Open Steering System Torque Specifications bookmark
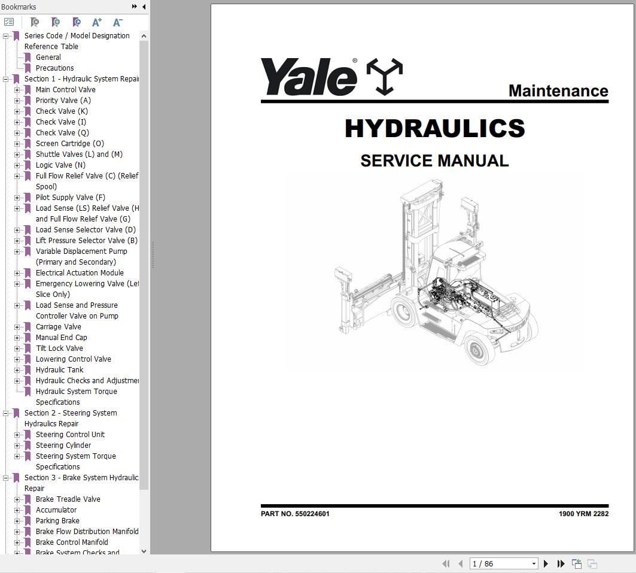This screenshot has width=636, height=573. tap(76, 462)
